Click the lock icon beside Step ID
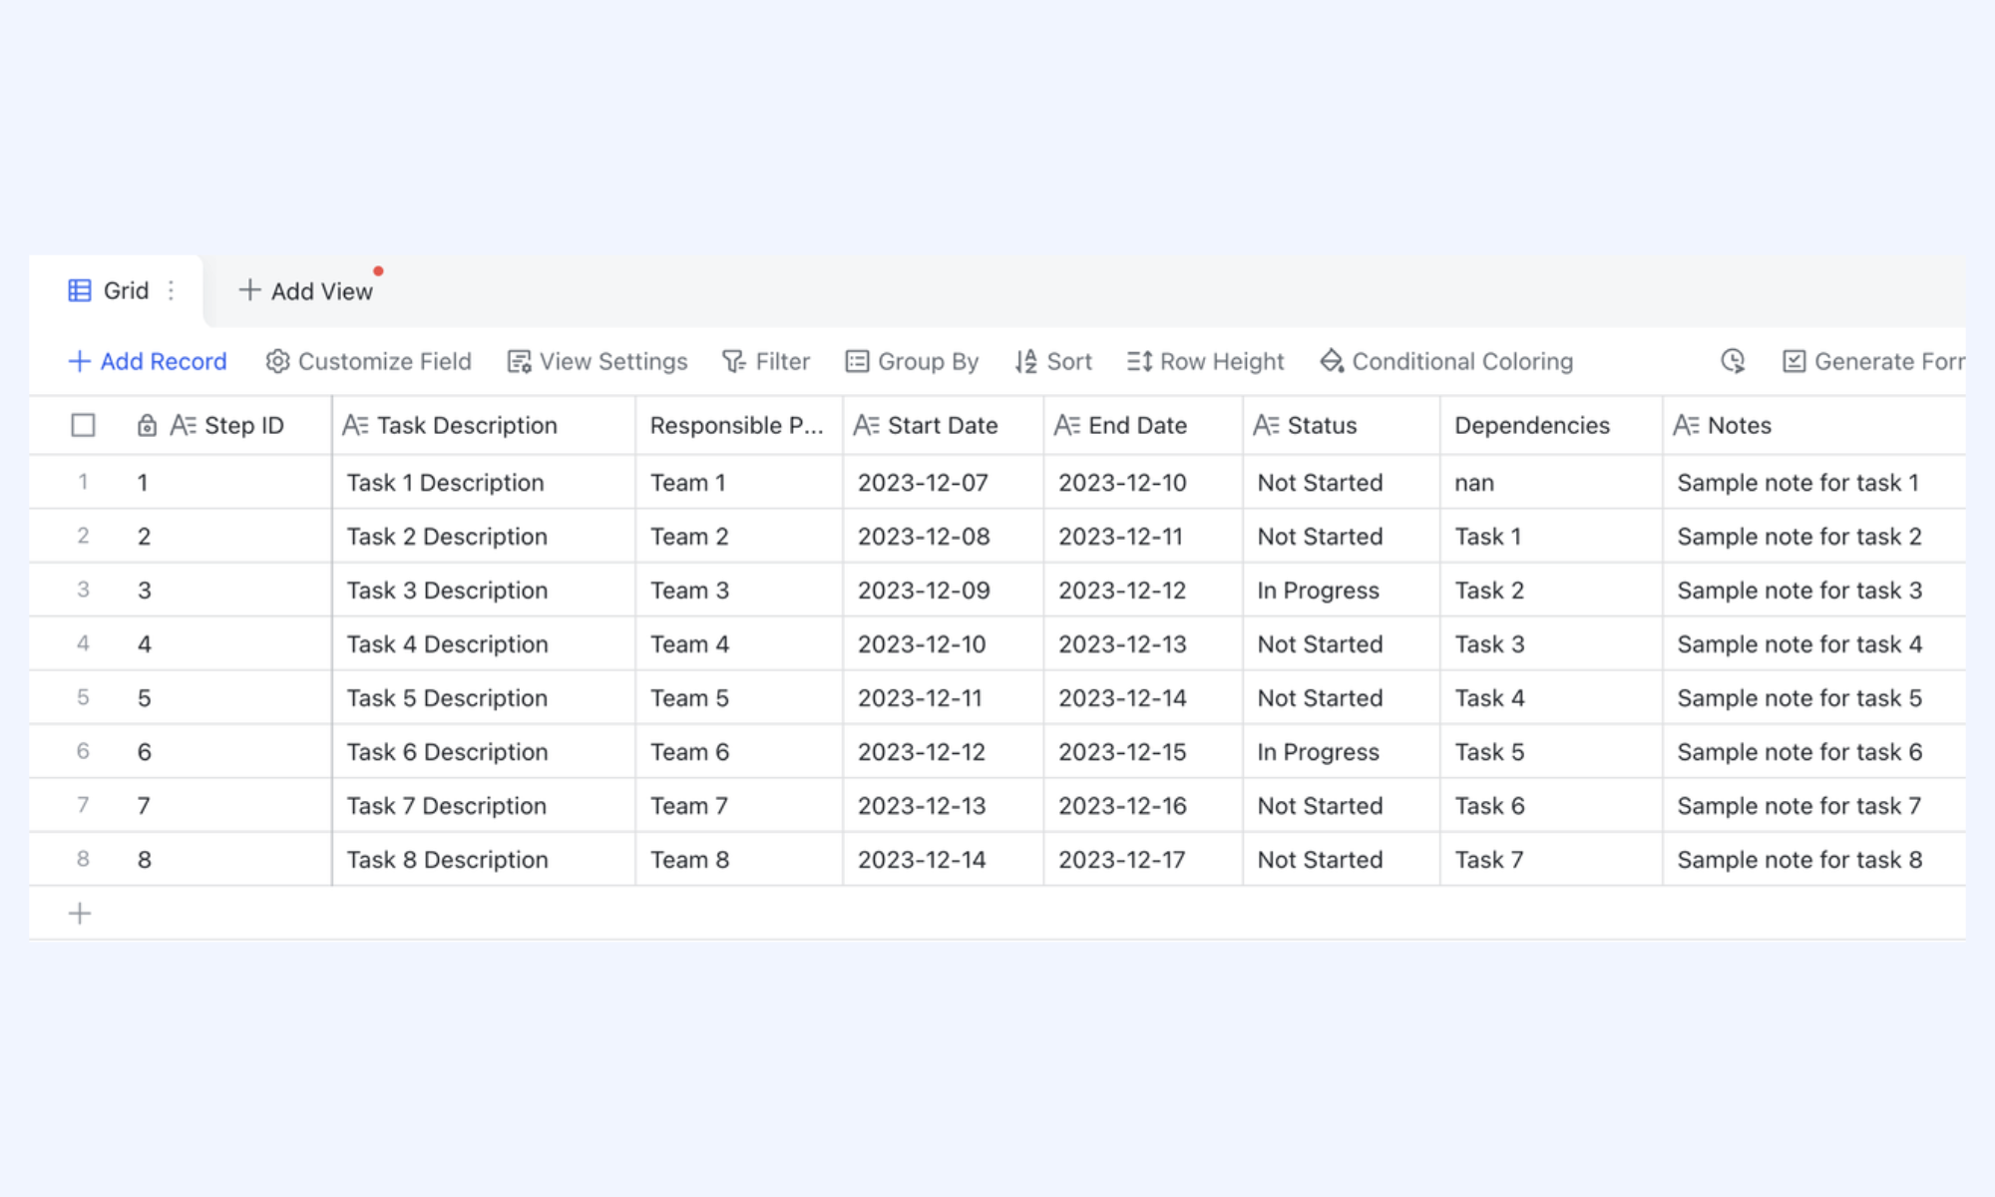Viewport: 1995px width, 1197px height. point(147,426)
